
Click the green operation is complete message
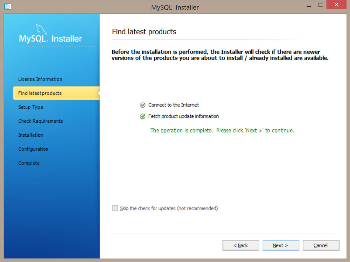222,131
